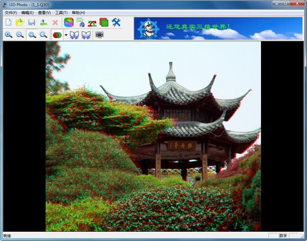Toggle the actual size 1:1 zoom button
This screenshot has width=307, height=241.
[44, 35]
